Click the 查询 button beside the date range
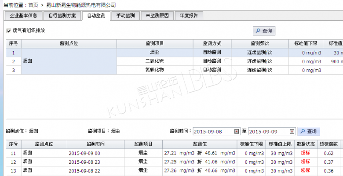343x176 pixels. pyautogui.click(x=309, y=131)
